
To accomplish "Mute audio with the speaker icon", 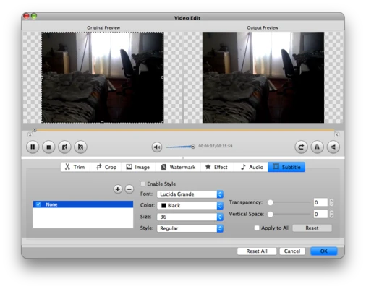I will [157, 147].
